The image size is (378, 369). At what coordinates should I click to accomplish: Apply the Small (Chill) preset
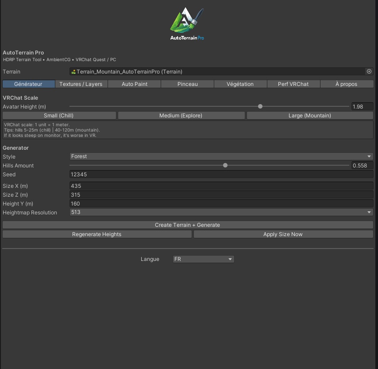(59, 115)
